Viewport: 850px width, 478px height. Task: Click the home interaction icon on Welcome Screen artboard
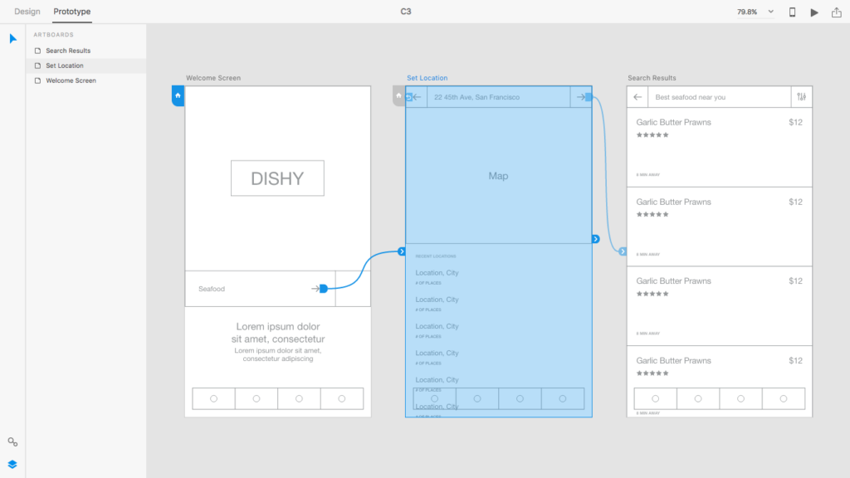pos(177,96)
